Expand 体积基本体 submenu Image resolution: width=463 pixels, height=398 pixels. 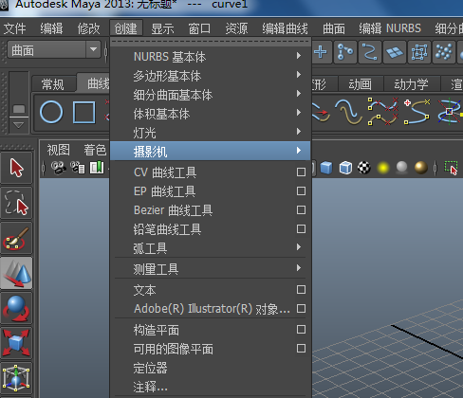pos(211,114)
